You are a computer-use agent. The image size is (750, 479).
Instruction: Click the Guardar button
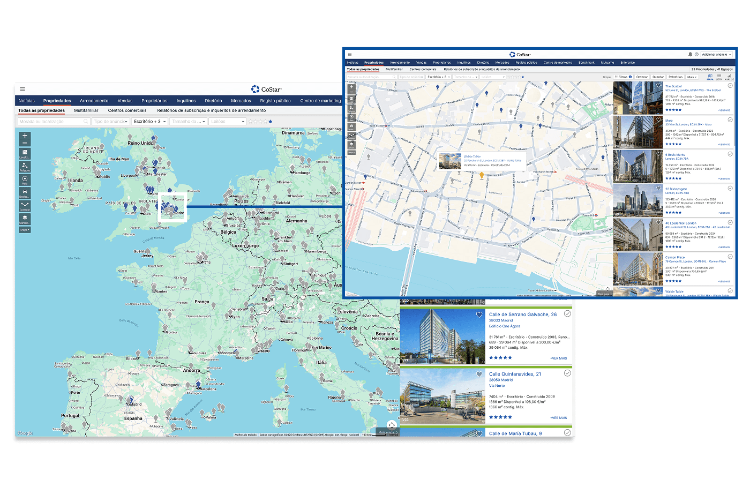tap(658, 77)
